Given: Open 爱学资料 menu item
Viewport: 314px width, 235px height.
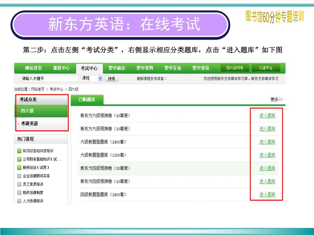Looking at the screenshot, I should pos(145,68).
